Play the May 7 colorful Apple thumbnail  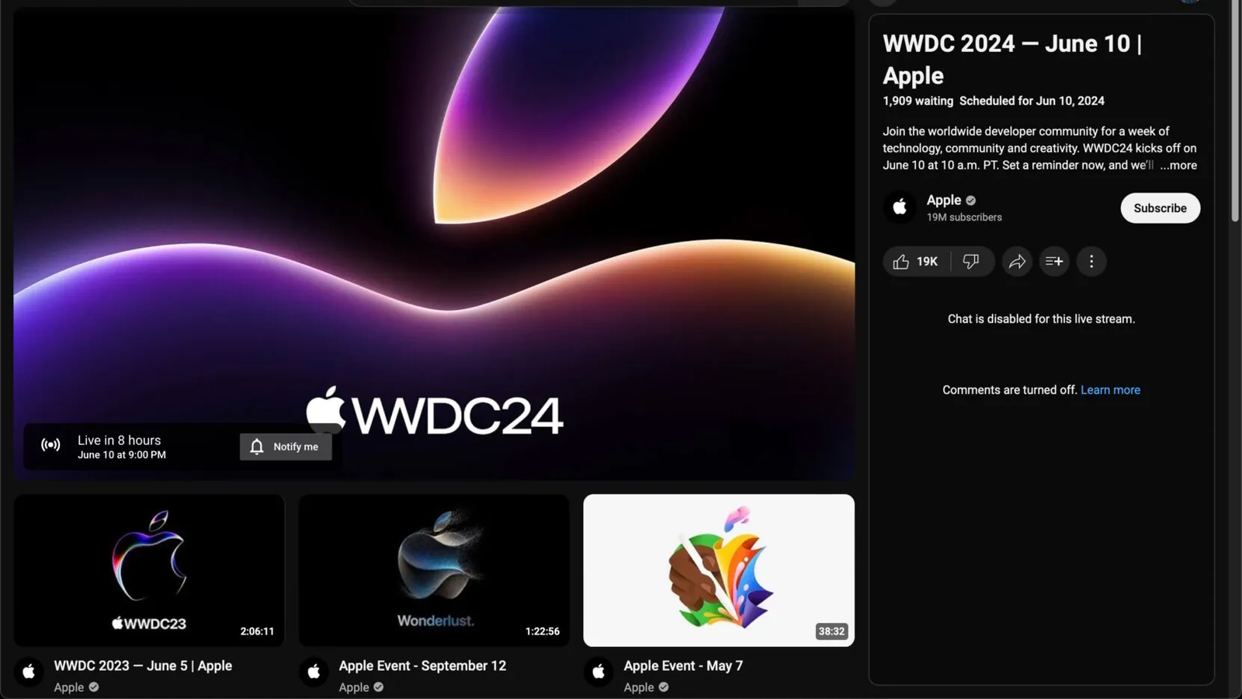tap(719, 570)
